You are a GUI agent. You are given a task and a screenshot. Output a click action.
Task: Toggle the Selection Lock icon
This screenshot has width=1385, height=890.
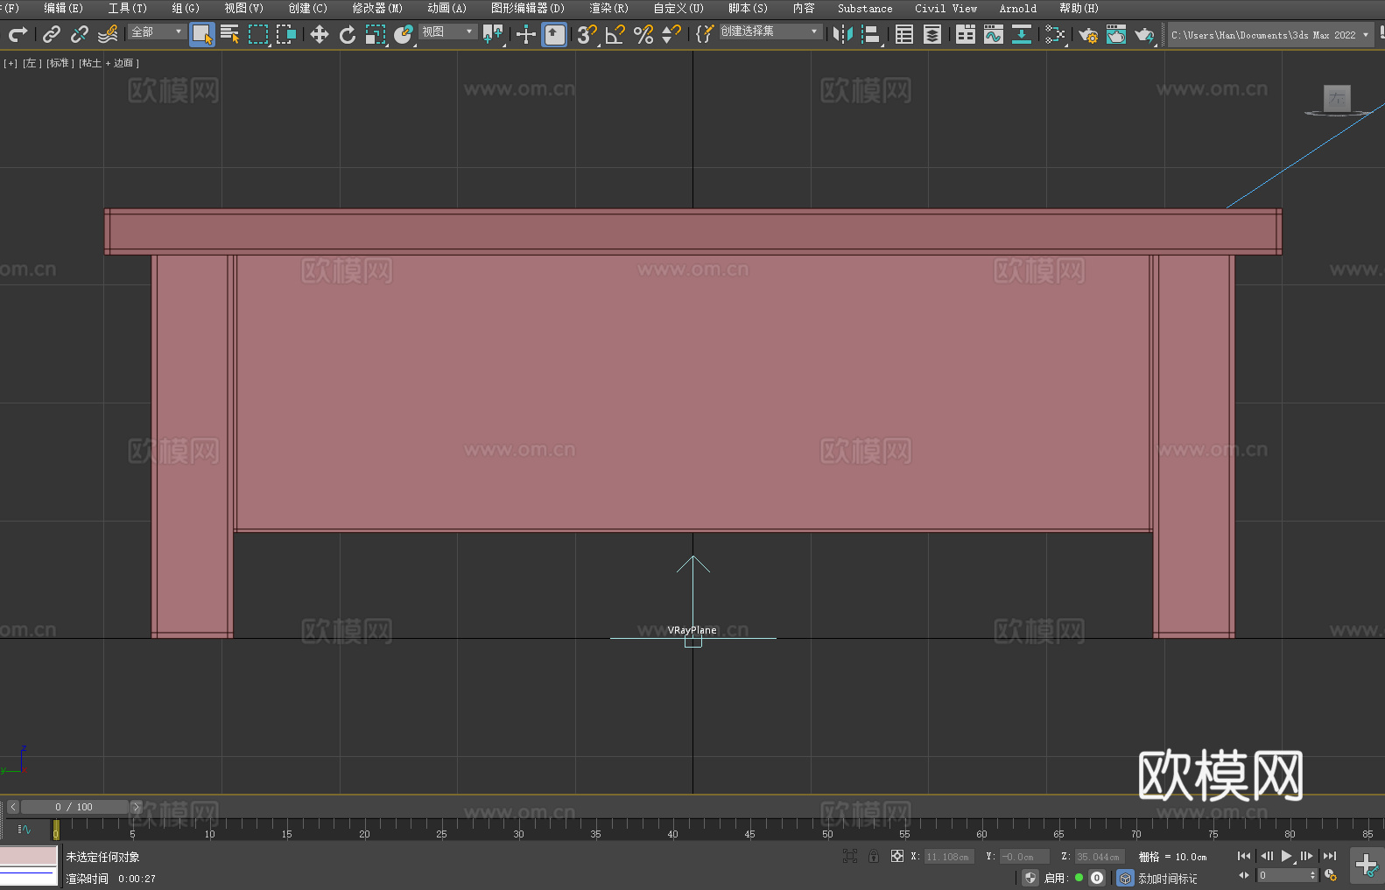click(x=874, y=856)
